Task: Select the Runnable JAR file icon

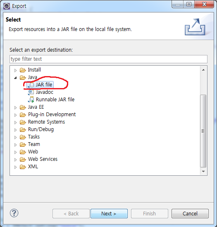Action: (31, 100)
